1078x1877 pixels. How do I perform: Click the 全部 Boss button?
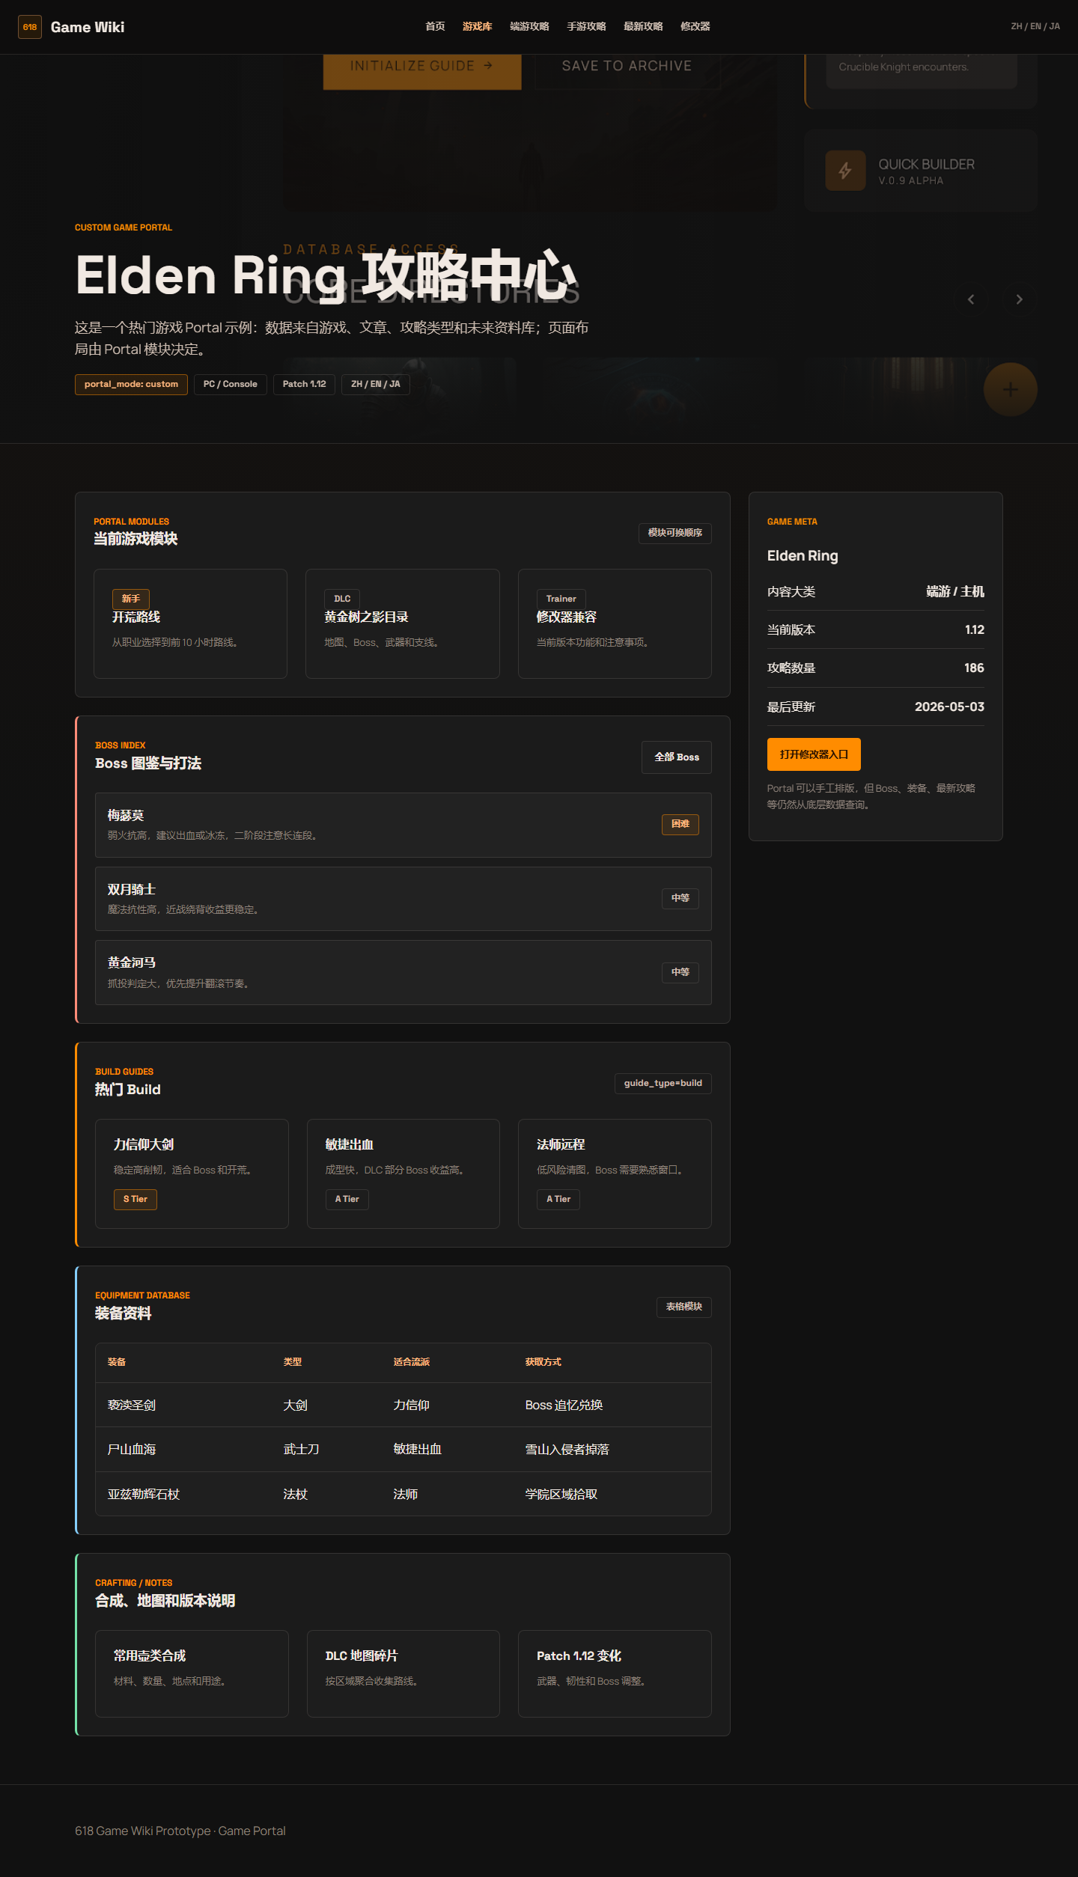coord(677,757)
